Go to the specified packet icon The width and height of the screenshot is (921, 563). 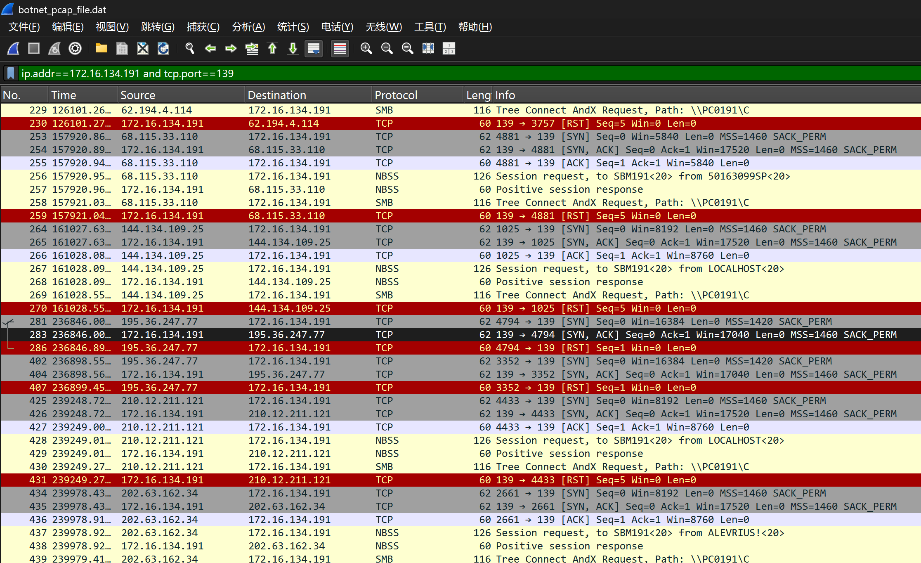coord(252,49)
